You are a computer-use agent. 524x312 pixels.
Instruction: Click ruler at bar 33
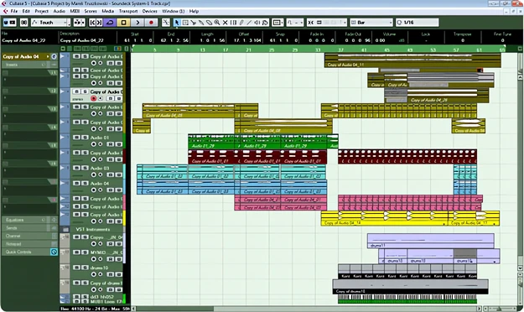[x=318, y=49]
